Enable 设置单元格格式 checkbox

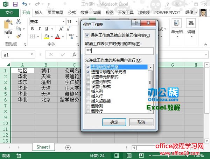88,77
